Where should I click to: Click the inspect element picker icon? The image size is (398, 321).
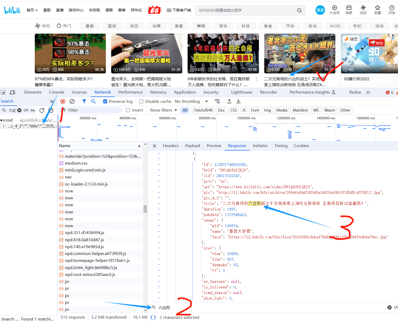(x=3, y=92)
